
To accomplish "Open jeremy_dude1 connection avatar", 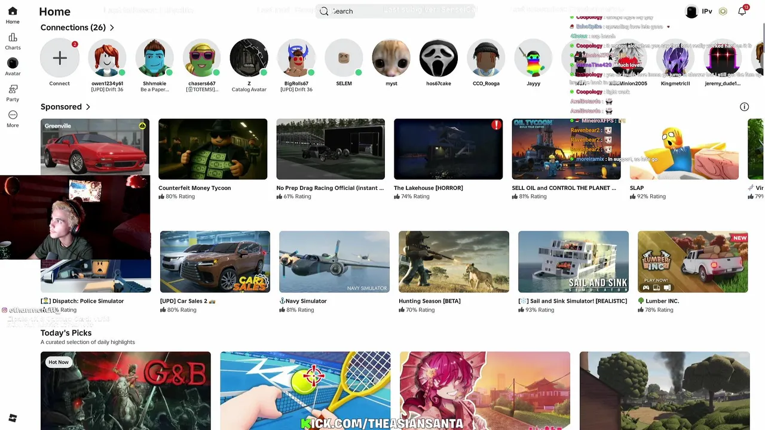I will (723, 58).
